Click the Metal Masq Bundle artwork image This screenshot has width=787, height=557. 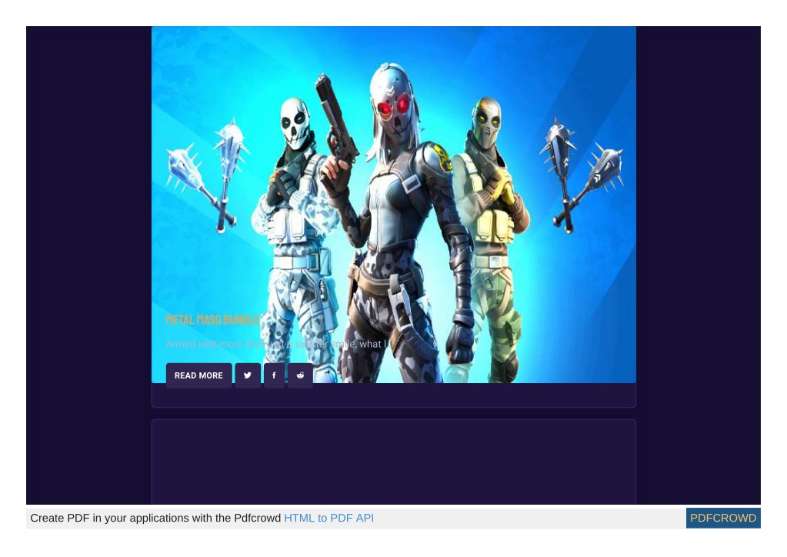(x=394, y=205)
